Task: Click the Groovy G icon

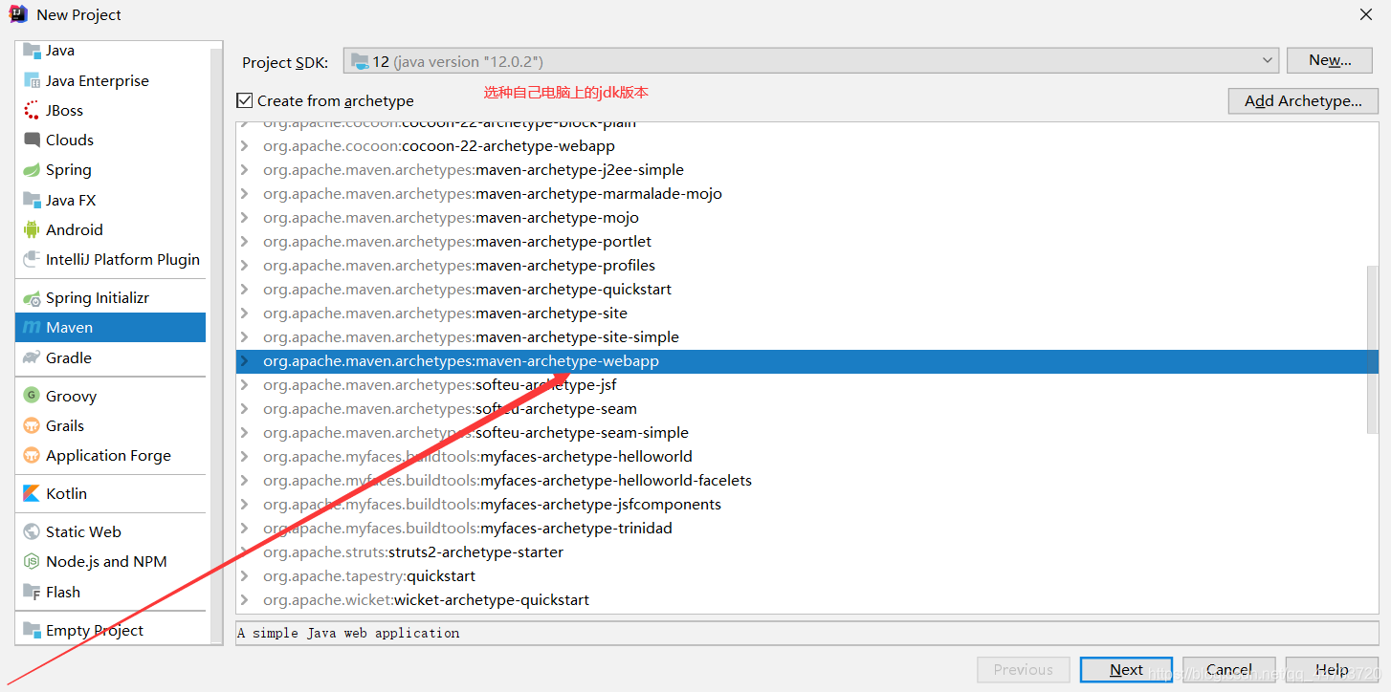Action: [x=32, y=396]
